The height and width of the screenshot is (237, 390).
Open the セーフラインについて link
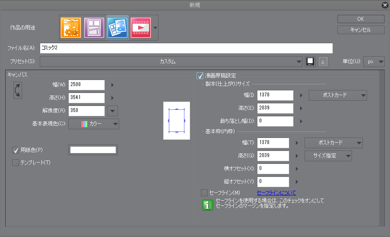pyautogui.click(x=276, y=193)
